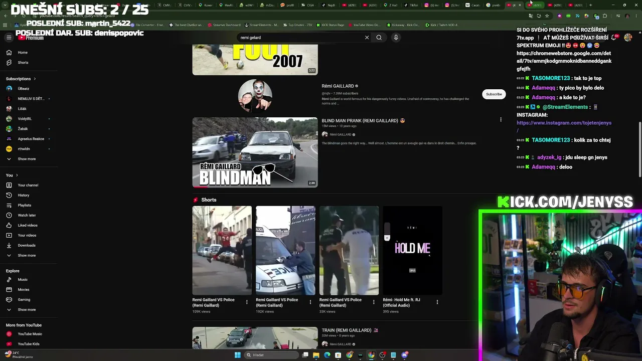Open Microsoft Store from the taskbar
Image resolution: width=642 pixels, height=361 pixels.
pyautogui.click(x=338, y=355)
